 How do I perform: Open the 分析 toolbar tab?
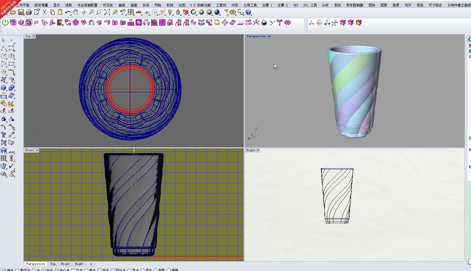pyautogui.click(x=325, y=5)
